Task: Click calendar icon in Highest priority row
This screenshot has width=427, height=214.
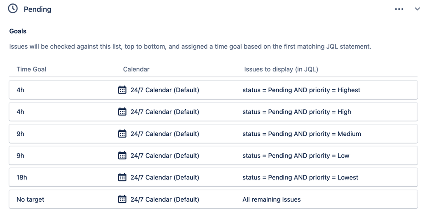Action: (x=122, y=90)
